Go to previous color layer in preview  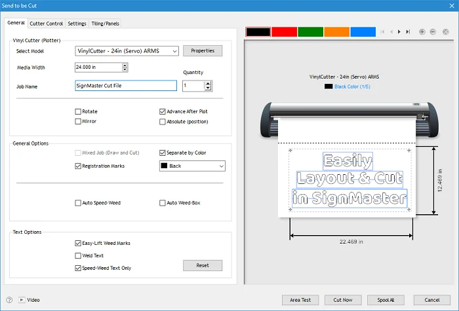(x=391, y=31)
